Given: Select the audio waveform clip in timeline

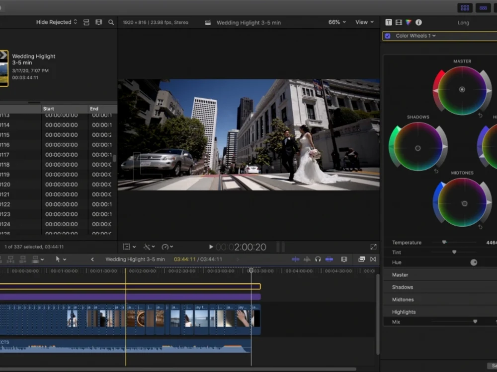Looking at the screenshot, I should [125, 346].
